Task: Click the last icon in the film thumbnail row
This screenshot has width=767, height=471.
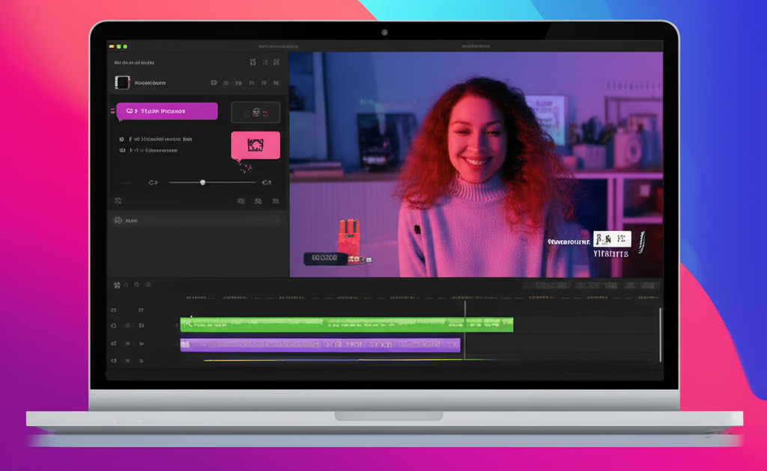Action: point(276,83)
